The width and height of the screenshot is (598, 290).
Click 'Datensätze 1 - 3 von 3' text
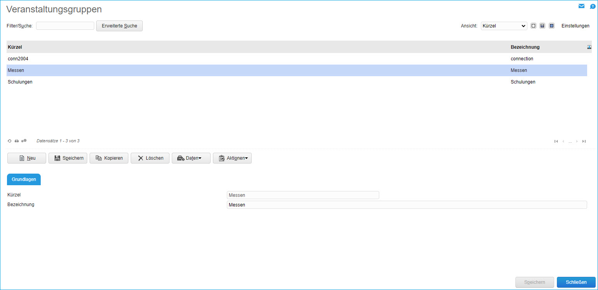(x=58, y=141)
